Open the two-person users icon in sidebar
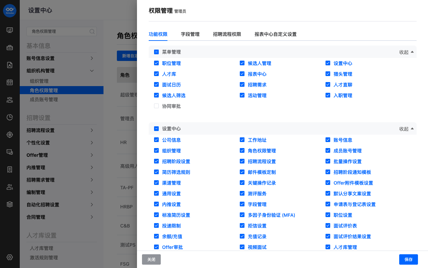Image resolution: width=428 pixels, height=268 pixels. (x=10, y=187)
